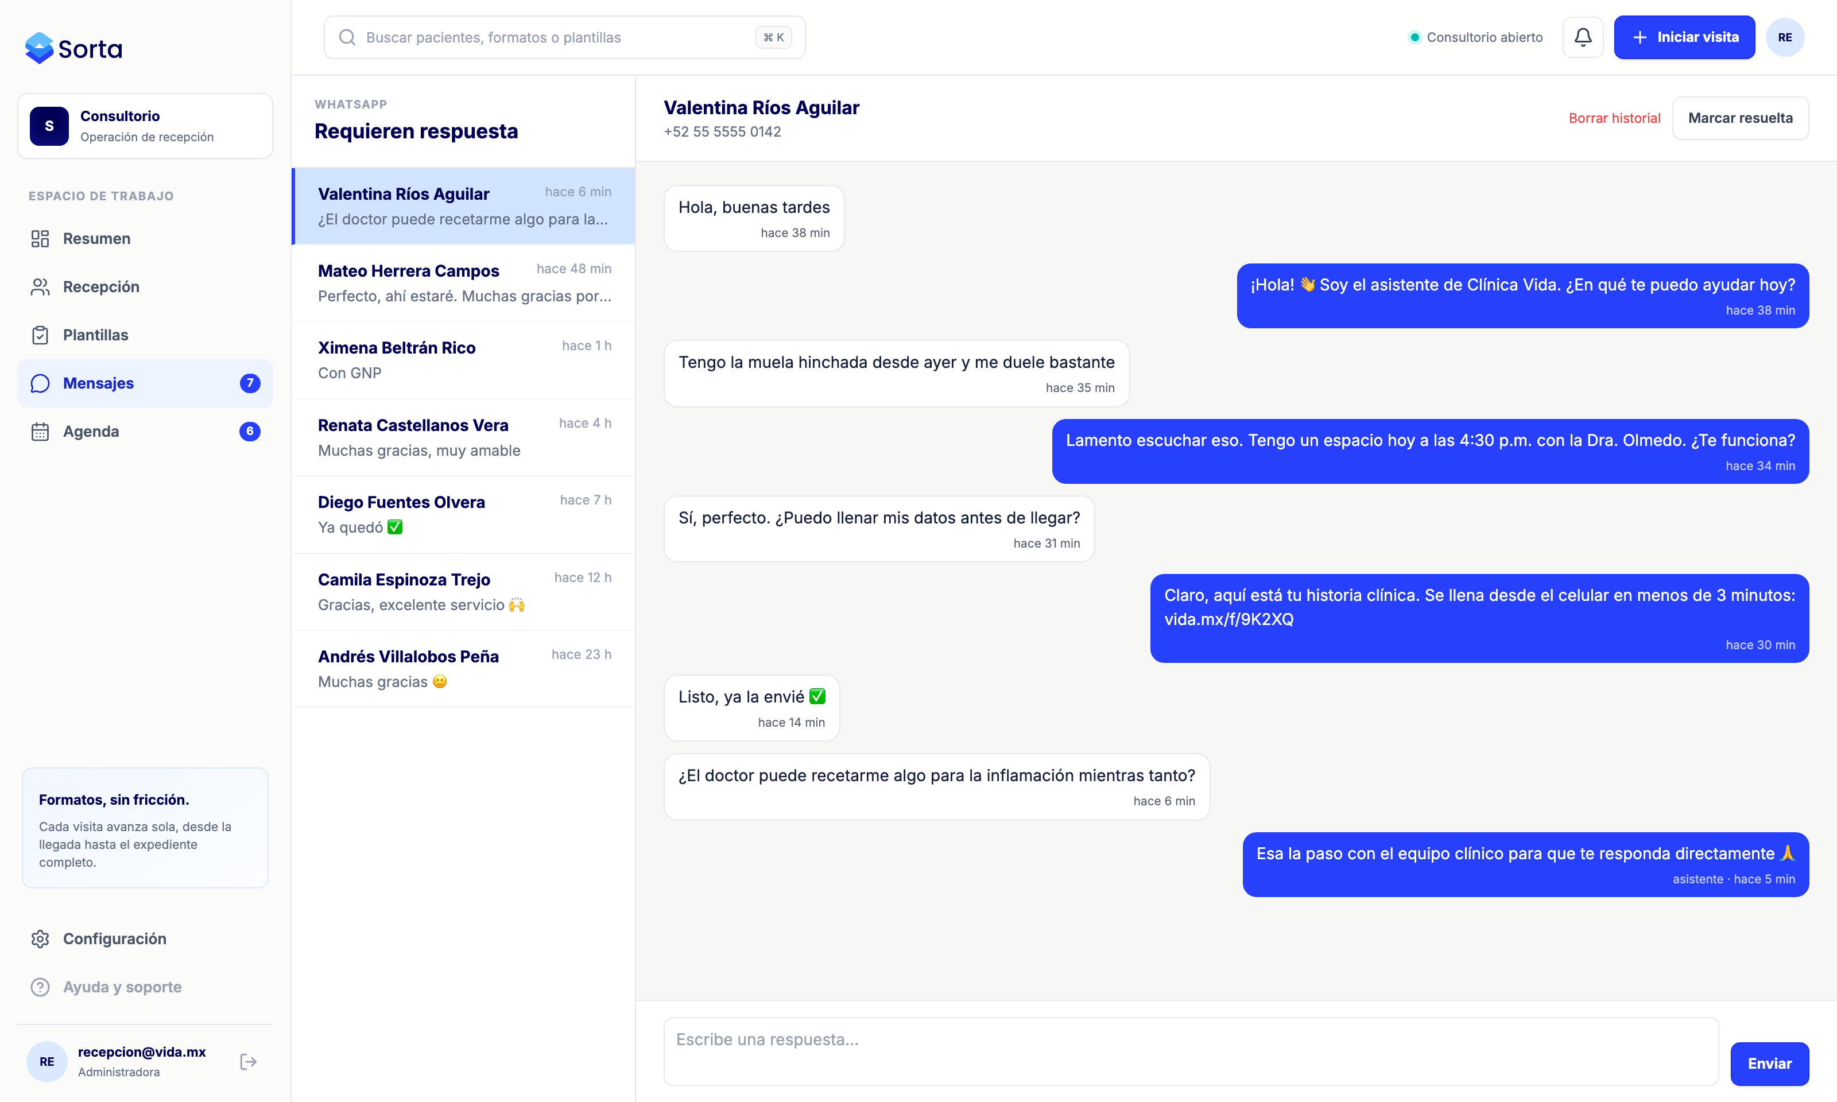The image size is (1837, 1102).
Task: Click the Consultorio abierto status indicator
Action: 1475,37
